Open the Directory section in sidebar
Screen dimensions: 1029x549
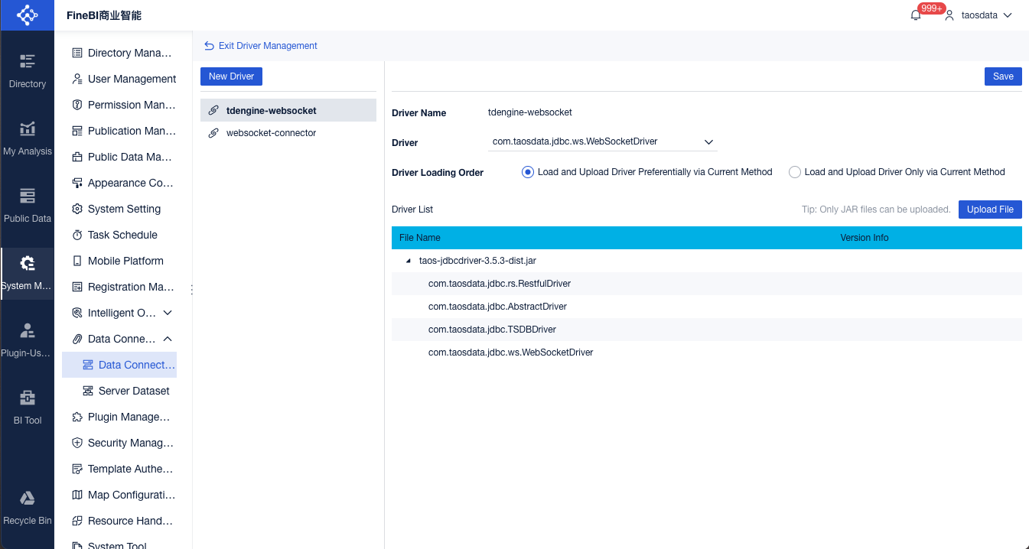coord(28,72)
